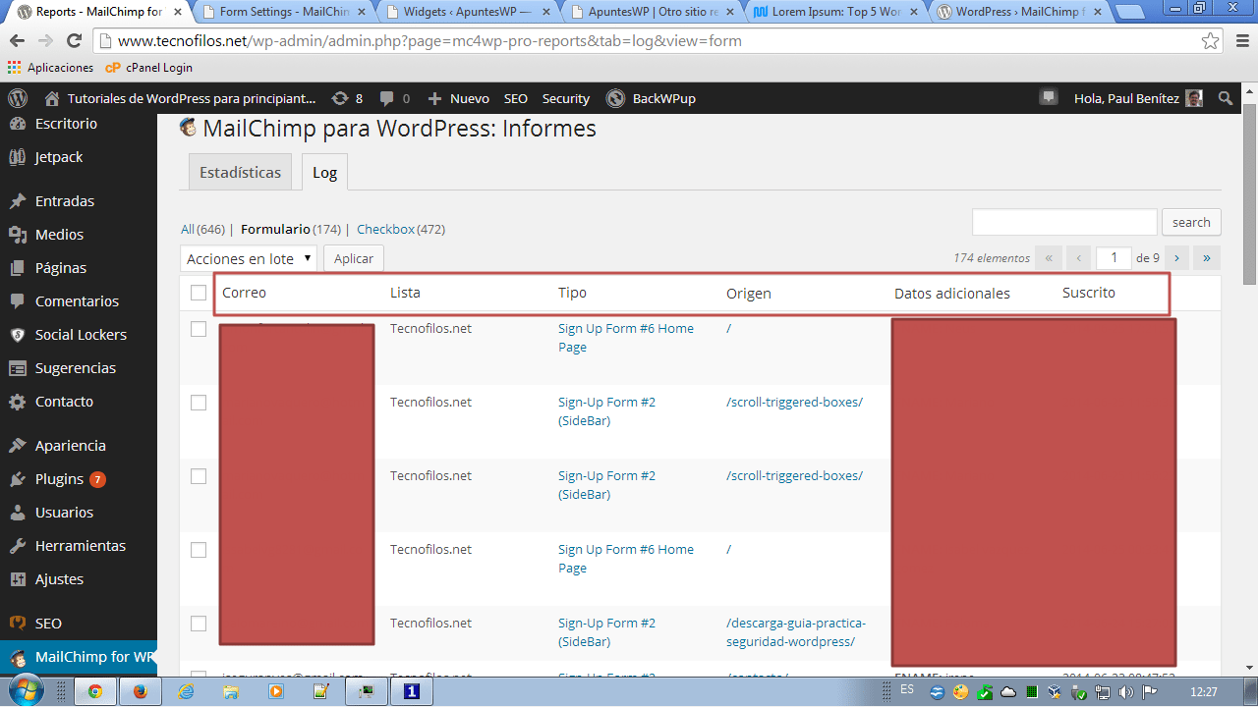
Task: Reload the page with the browser refresh icon
Action: coord(74,41)
